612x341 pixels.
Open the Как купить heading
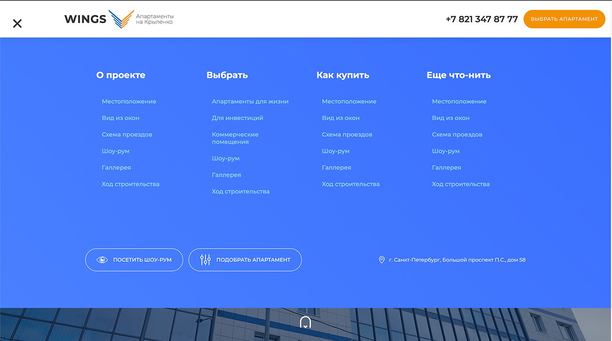[x=343, y=75]
